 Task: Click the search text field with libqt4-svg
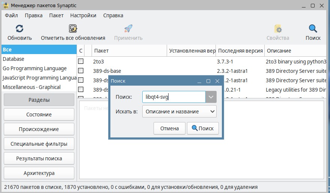(x=174, y=97)
